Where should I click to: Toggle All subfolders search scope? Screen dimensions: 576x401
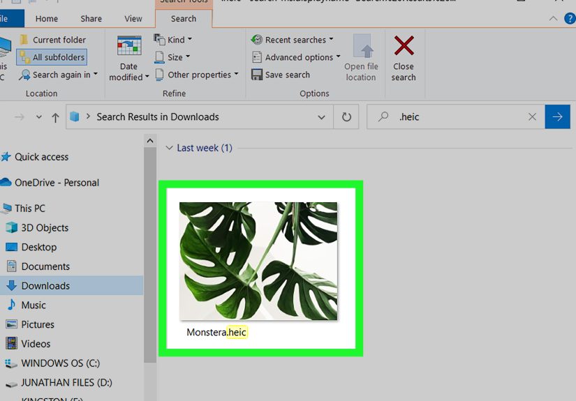click(x=52, y=57)
